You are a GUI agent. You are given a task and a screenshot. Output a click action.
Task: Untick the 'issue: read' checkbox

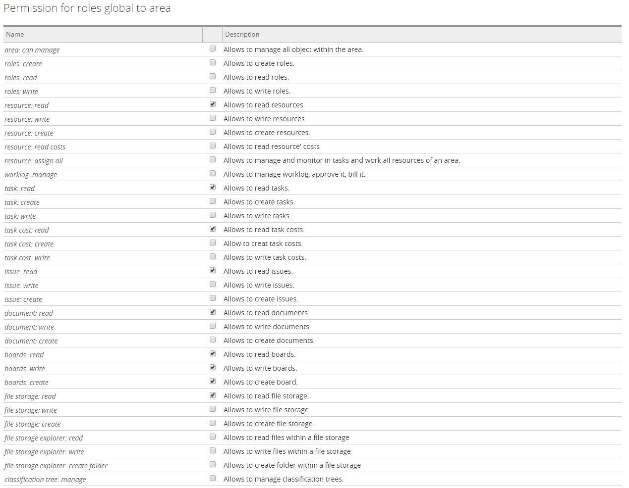click(x=213, y=271)
